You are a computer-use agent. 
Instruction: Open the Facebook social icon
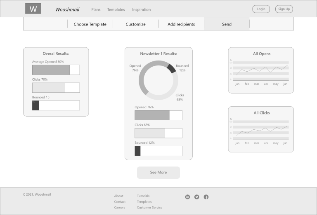[x=206, y=197]
